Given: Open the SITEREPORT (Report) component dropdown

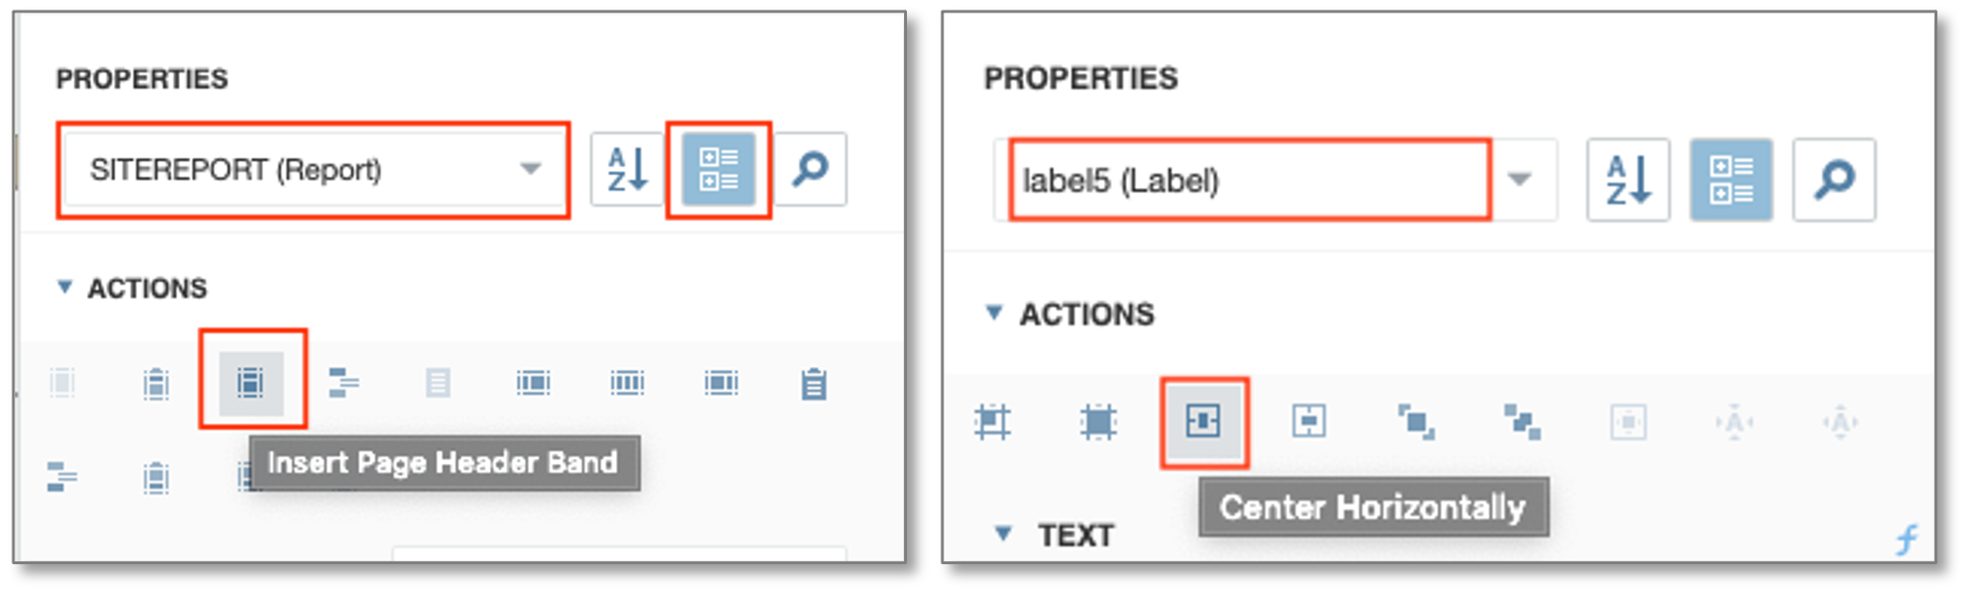Looking at the screenshot, I should click(530, 169).
